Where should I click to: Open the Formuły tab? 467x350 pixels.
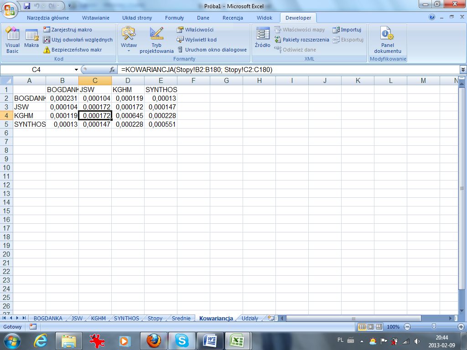coord(175,18)
